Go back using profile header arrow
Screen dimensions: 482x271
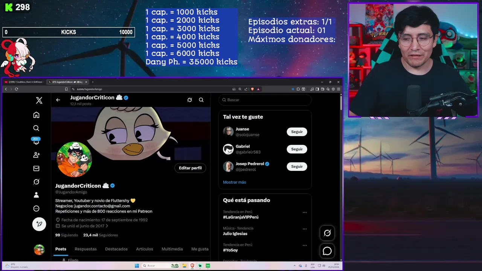tap(58, 100)
